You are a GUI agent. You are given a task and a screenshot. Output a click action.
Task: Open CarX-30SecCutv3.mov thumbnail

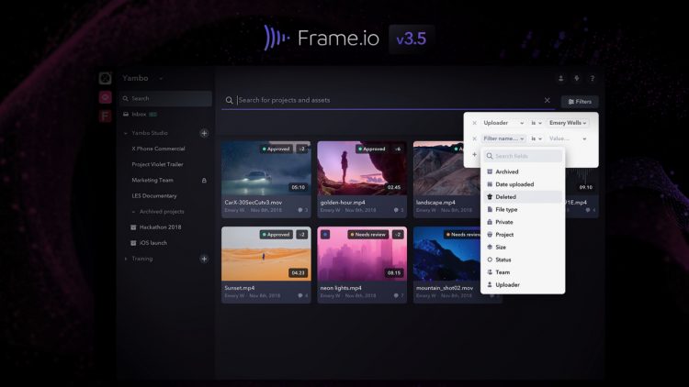pyautogui.click(x=266, y=169)
